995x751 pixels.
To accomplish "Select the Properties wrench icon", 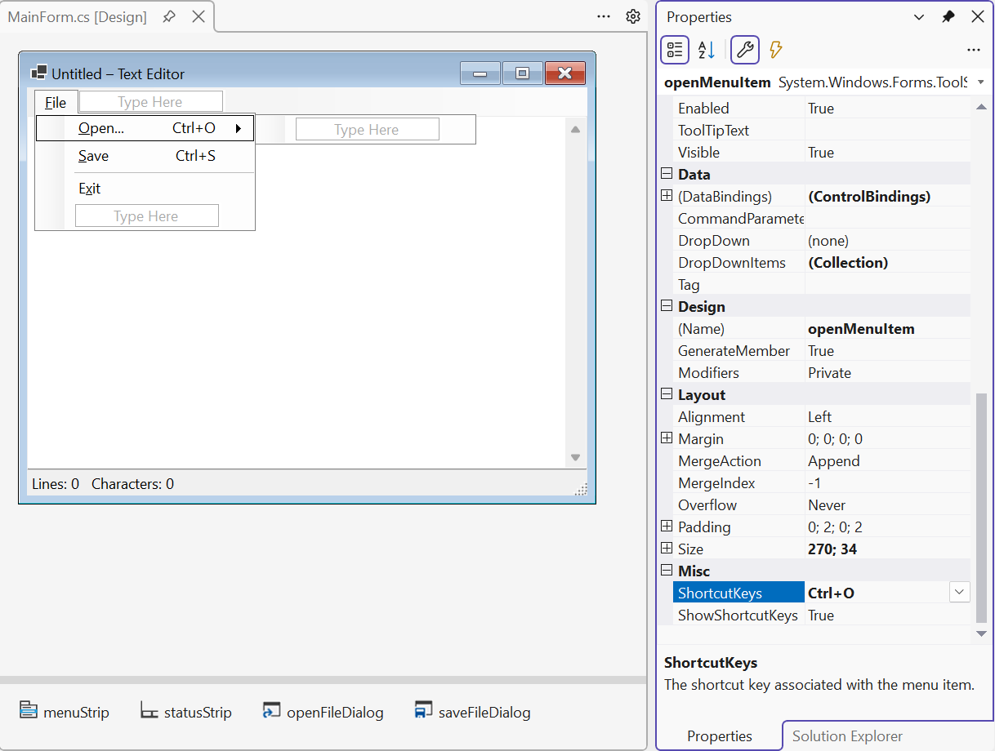I will [745, 50].
